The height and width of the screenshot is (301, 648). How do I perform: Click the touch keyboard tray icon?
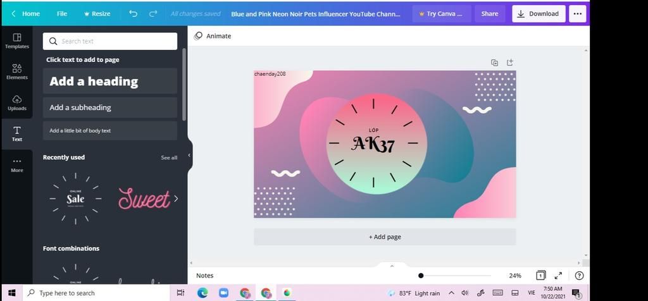pos(497,293)
